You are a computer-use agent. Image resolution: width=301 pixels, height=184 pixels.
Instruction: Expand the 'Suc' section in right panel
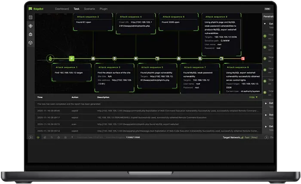tap(266, 115)
